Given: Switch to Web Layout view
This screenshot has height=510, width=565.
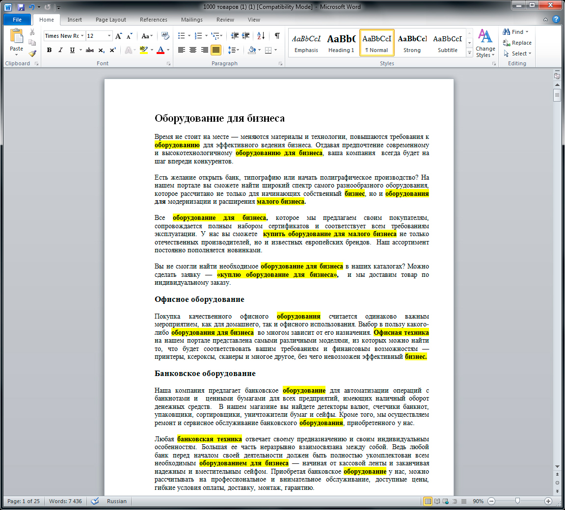Looking at the screenshot, I should coord(446,501).
